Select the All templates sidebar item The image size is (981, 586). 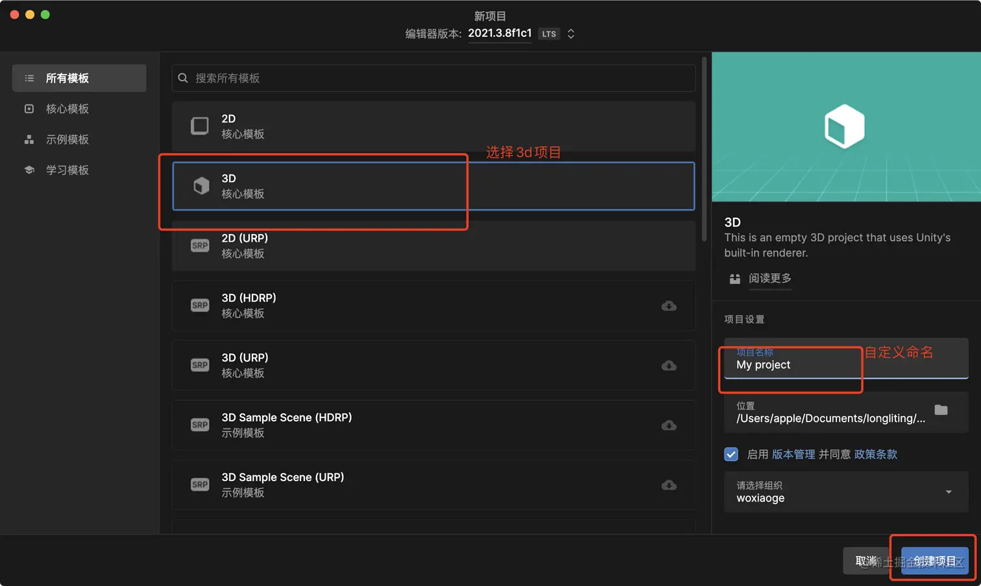coord(79,78)
